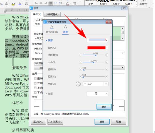
Task: Increase transparency with the plus button
Action: [107, 55]
